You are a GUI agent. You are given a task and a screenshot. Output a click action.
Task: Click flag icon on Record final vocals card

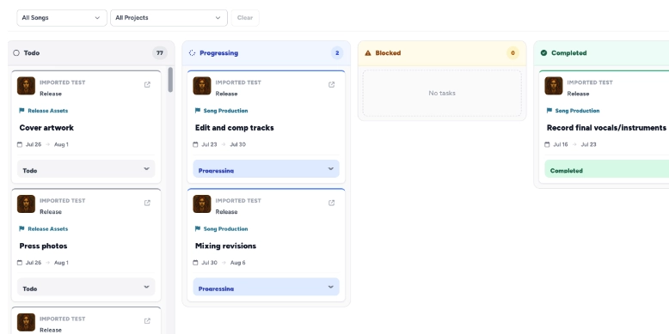tap(549, 111)
